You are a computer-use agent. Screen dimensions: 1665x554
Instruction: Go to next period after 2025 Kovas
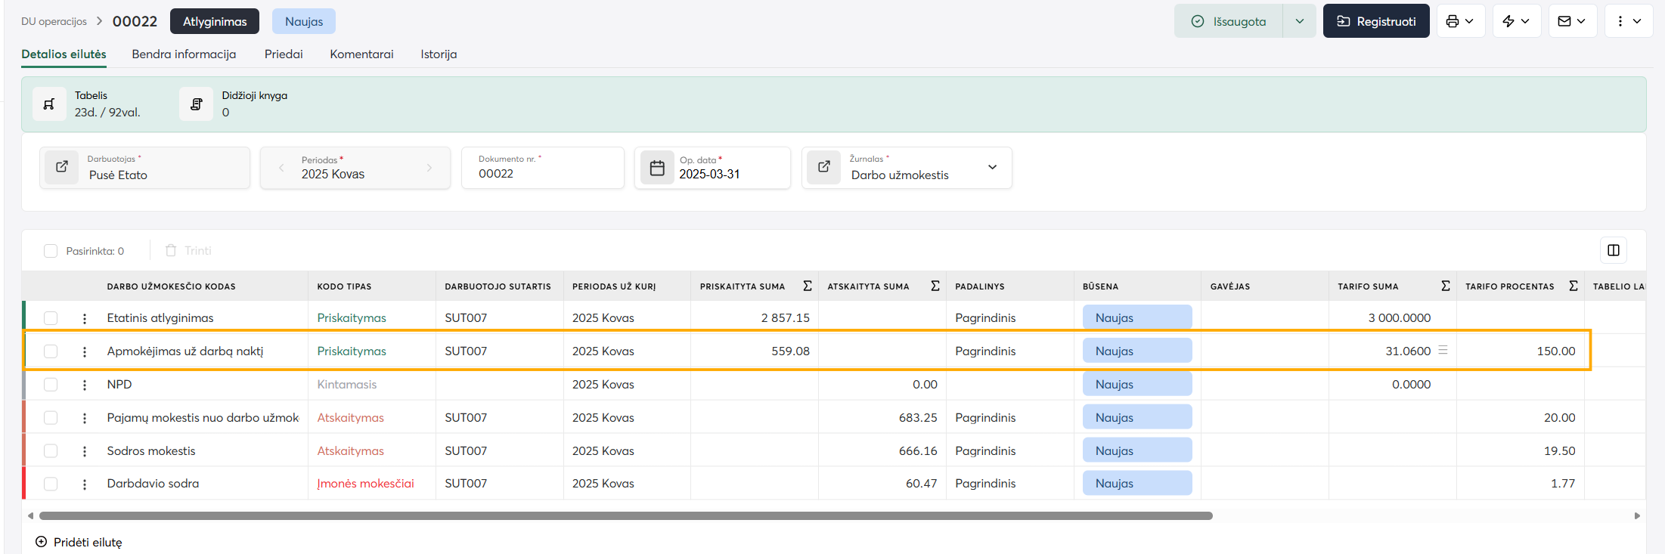point(429,168)
